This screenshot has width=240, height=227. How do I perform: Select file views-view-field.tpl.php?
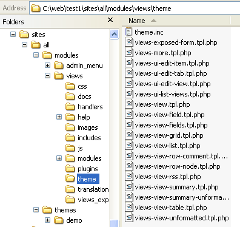[170, 115]
